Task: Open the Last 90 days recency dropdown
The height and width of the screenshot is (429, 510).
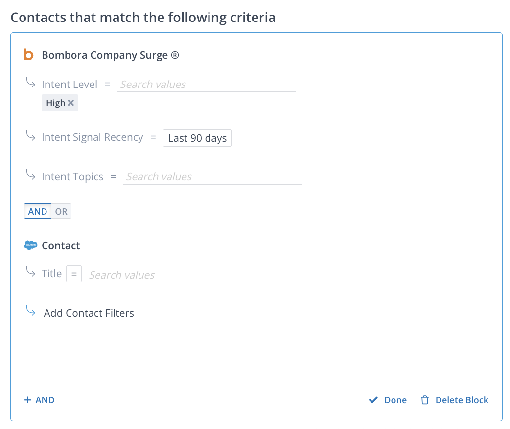Action: tap(197, 138)
